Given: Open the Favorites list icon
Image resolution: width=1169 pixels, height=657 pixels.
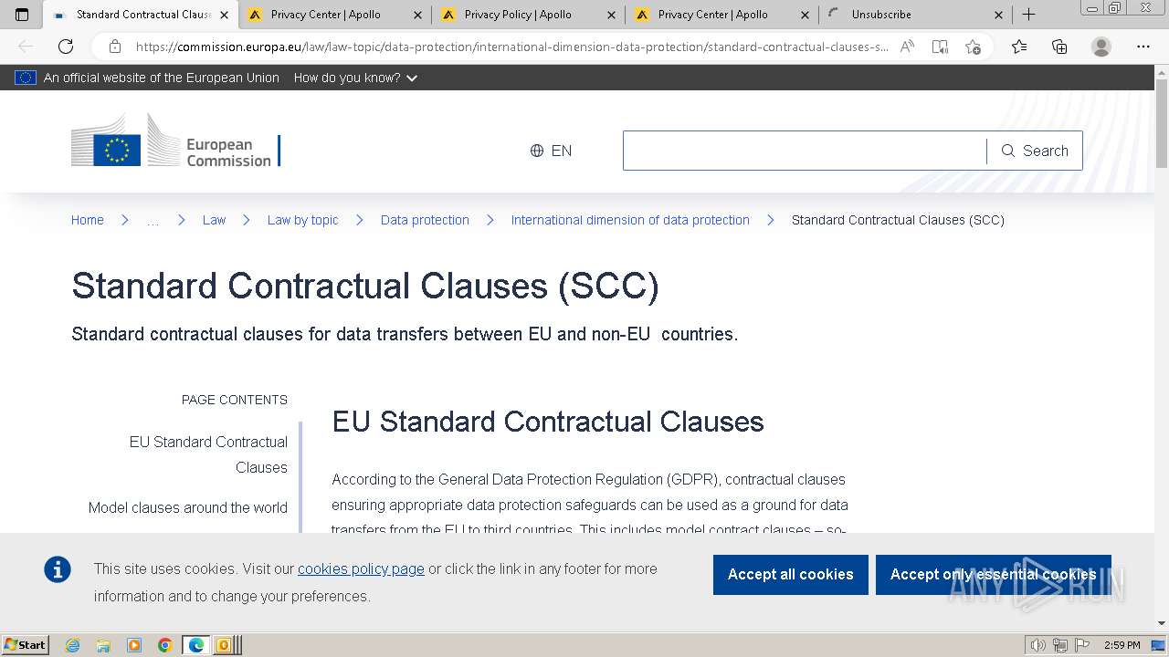Looking at the screenshot, I should [1019, 47].
